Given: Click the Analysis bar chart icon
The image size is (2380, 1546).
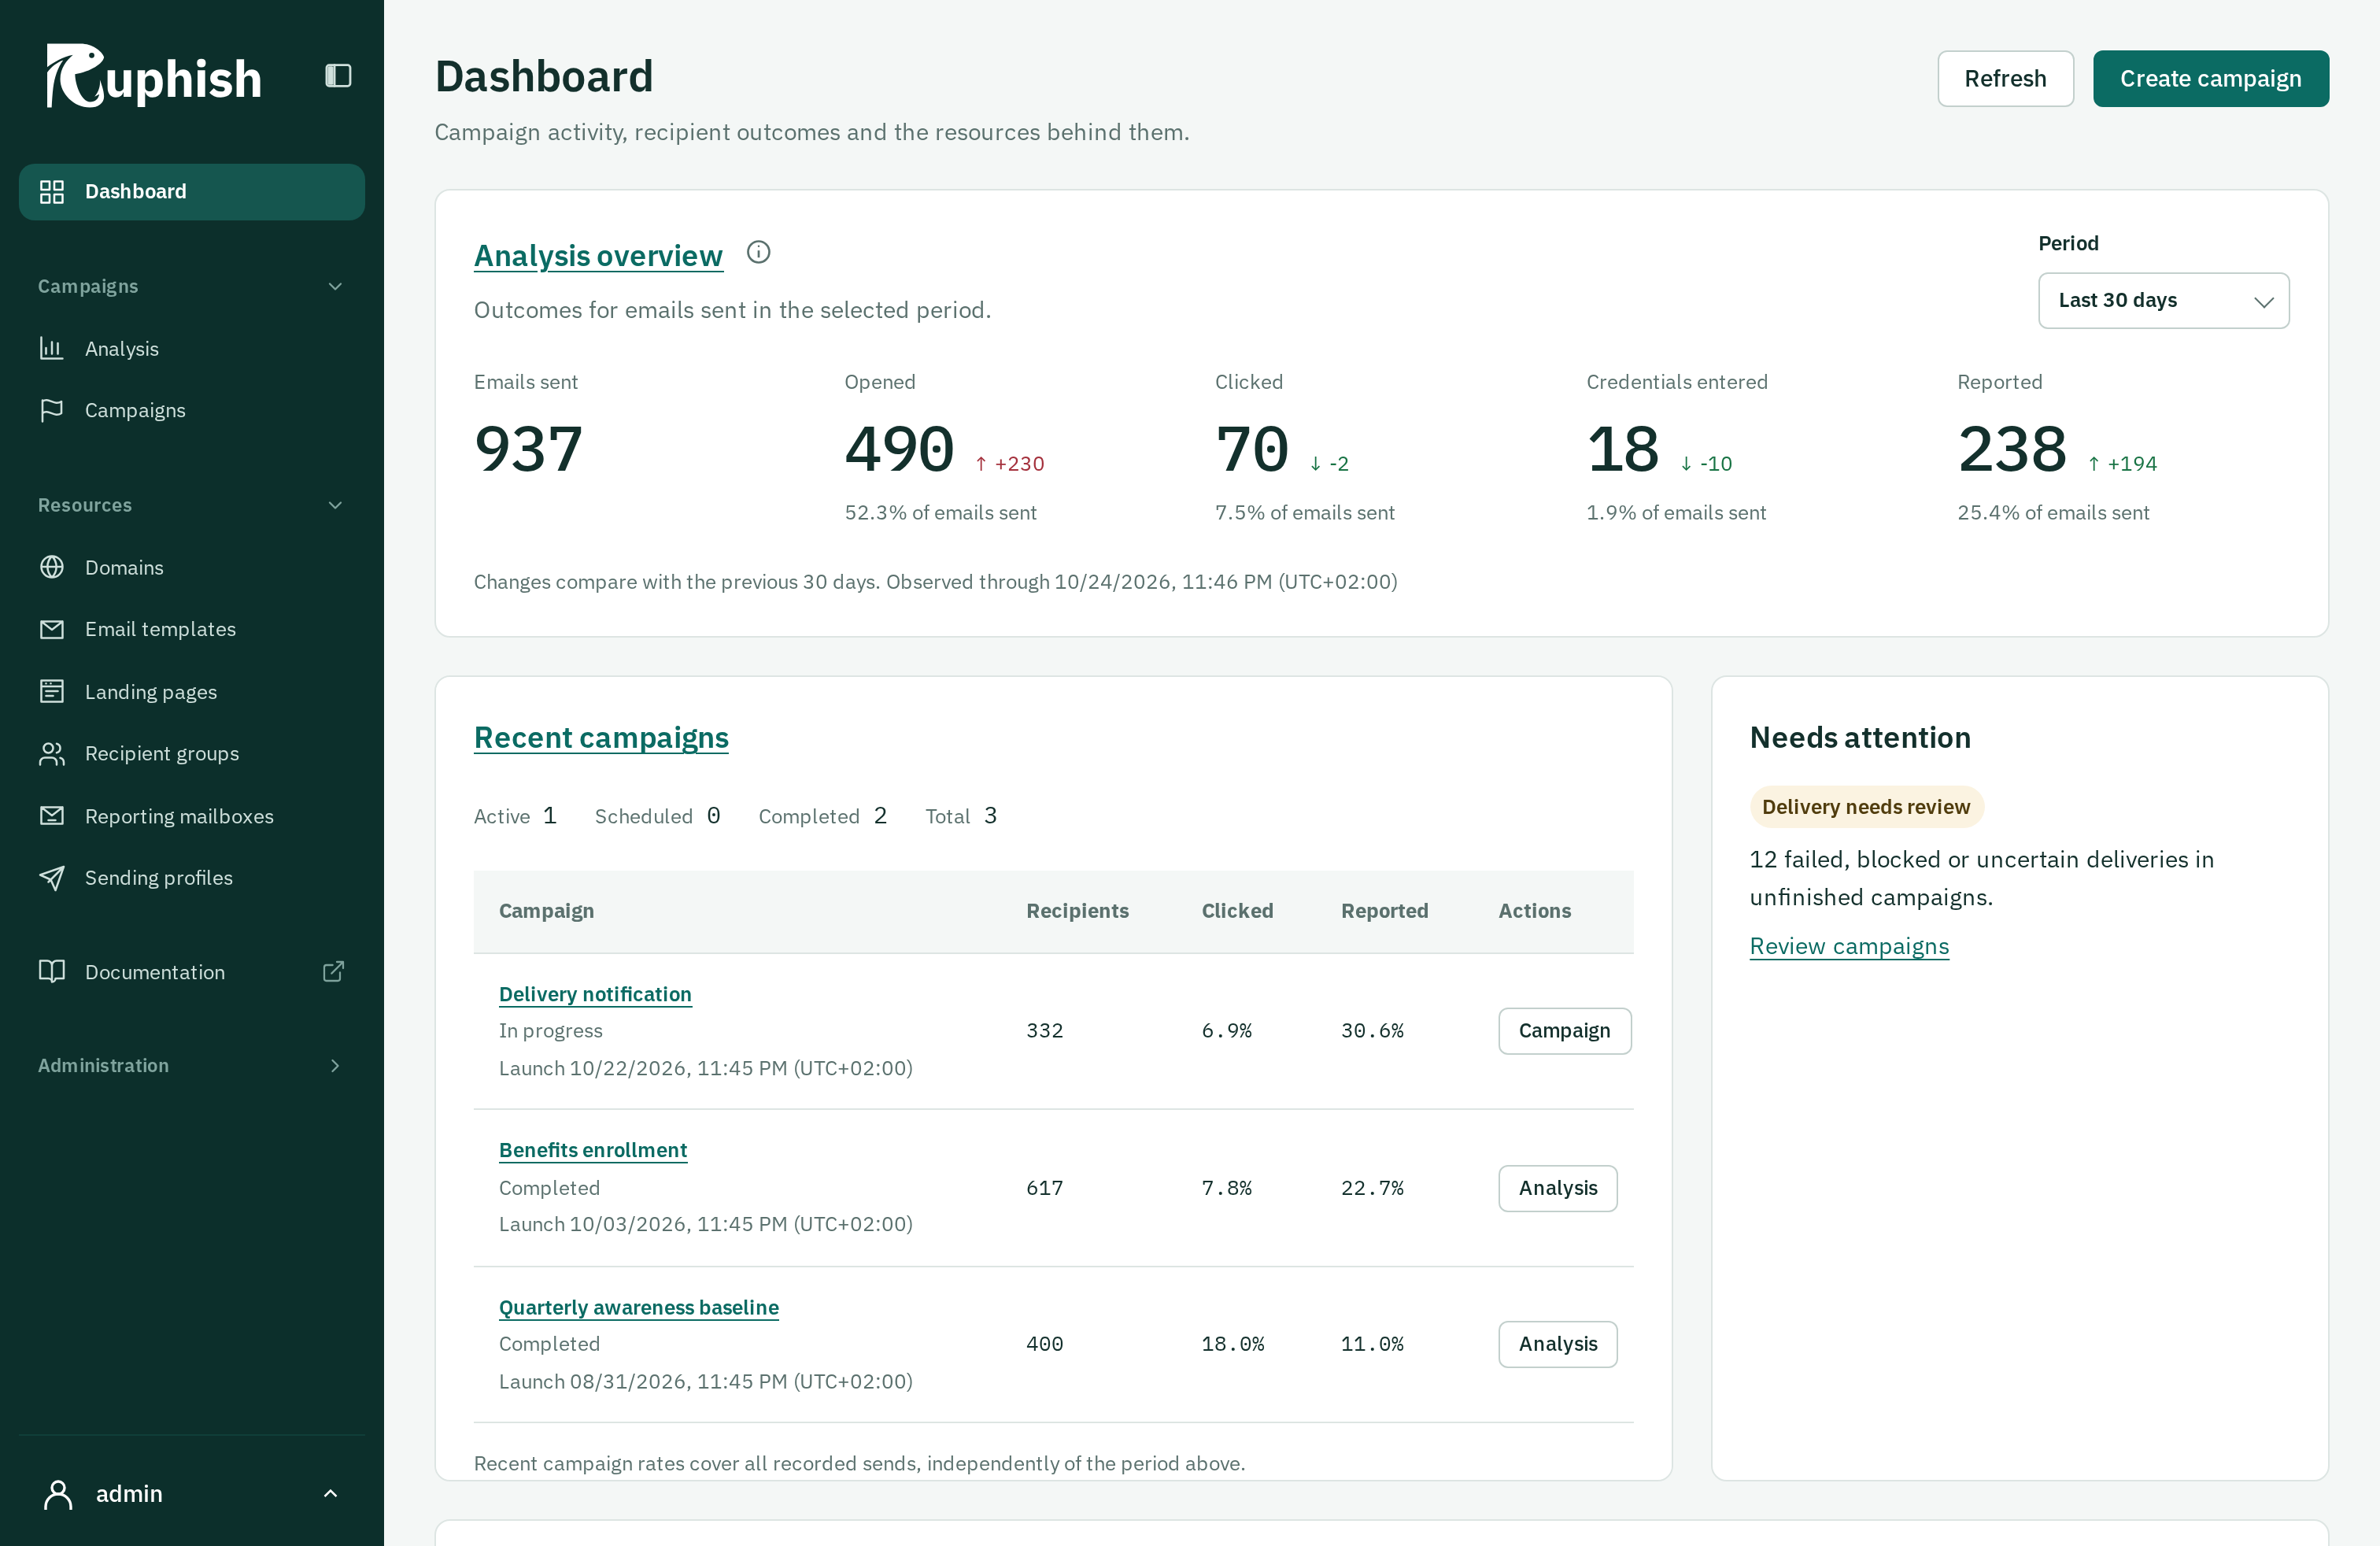Looking at the screenshot, I should (52, 349).
